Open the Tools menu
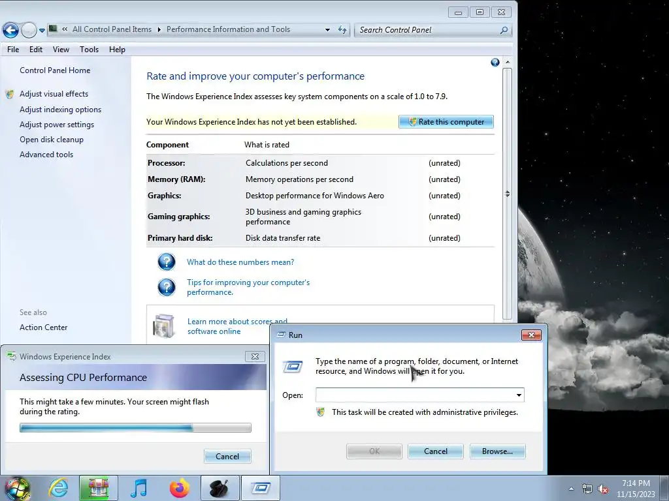This screenshot has width=669, height=501. (x=89, y=50)
